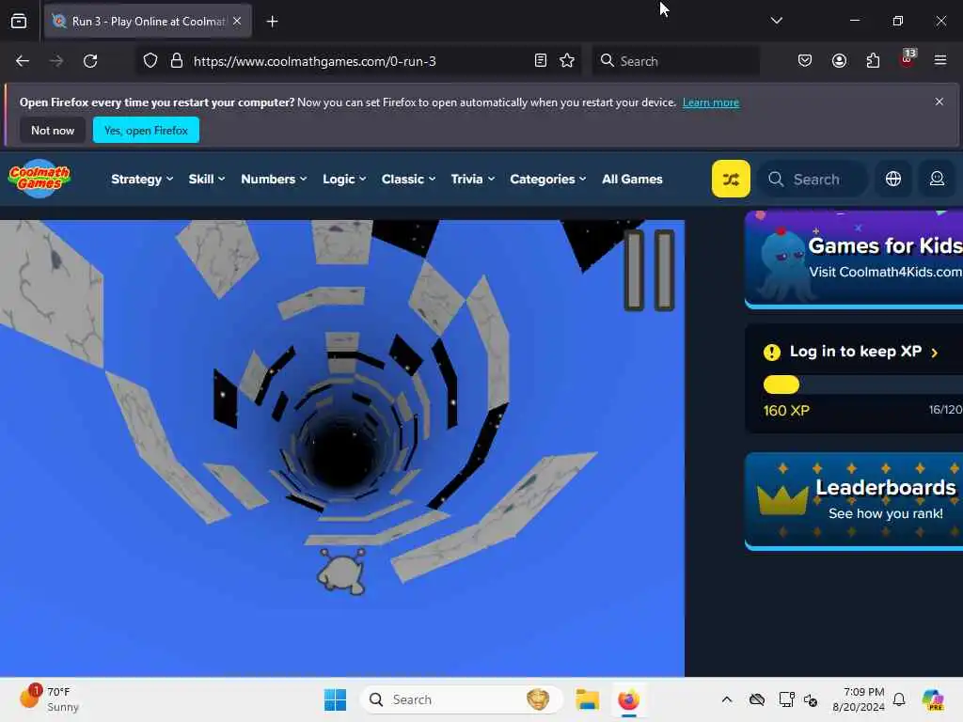The height and width of the screenshot is (722, 963).
Task: Go back to the previous page
Action: click(x=23, y=61)
